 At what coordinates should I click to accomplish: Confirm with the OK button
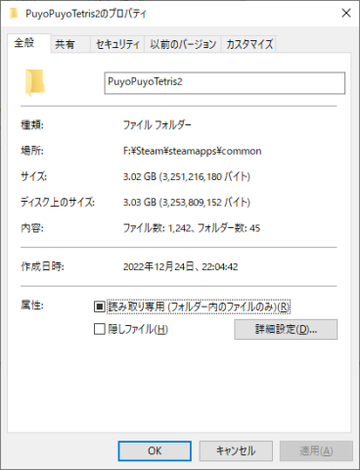coord(155,451)
